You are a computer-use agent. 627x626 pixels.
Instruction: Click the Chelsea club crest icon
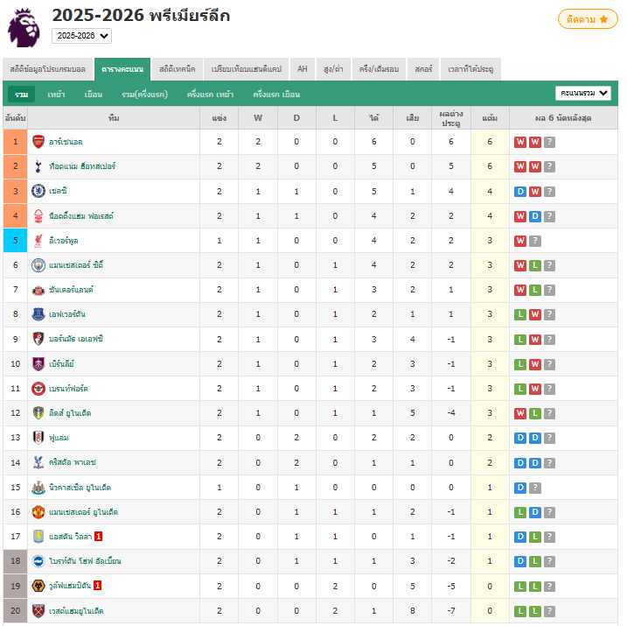[38, 191]
